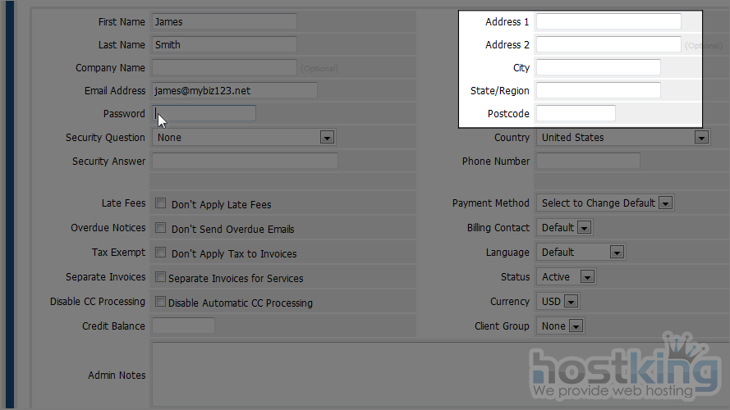This screenshot has width=730, height=410.
Task: Expand the Client Group dropdown
Action: click(561, 326)
